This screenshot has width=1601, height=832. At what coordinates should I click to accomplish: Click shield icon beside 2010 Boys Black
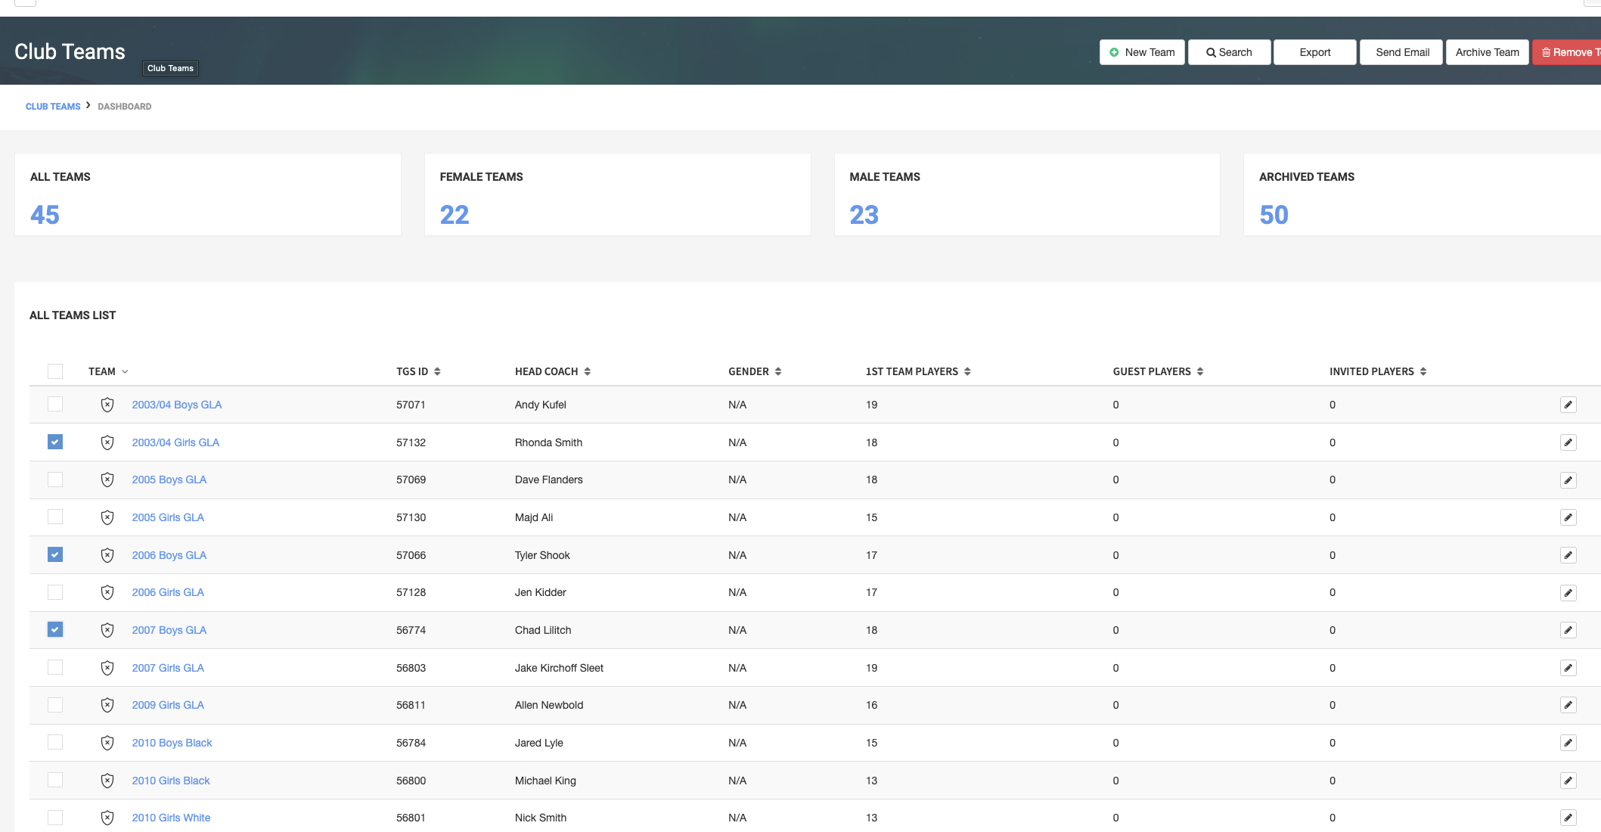107,743
